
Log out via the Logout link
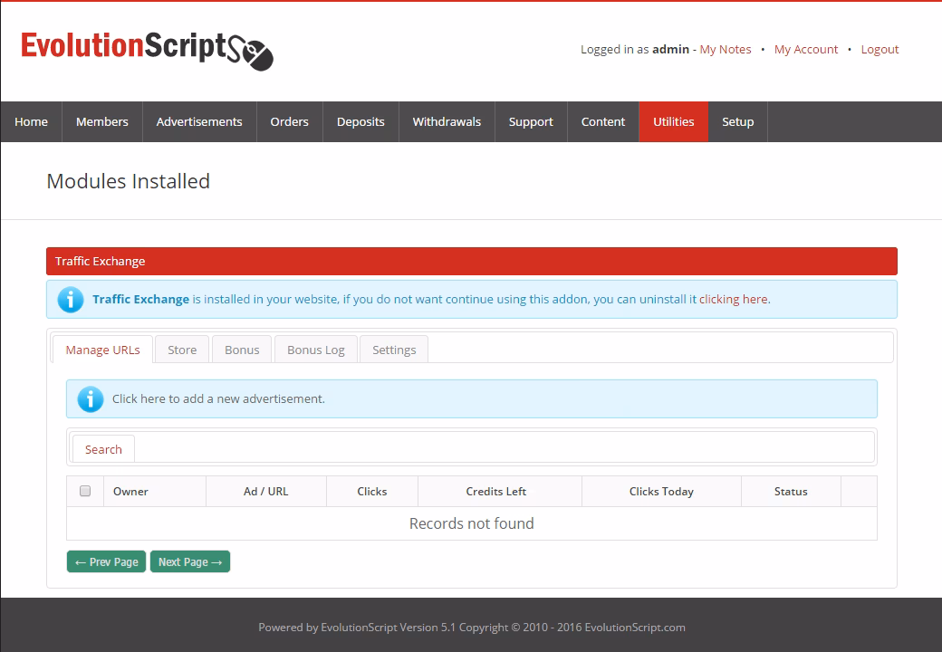[x=880, y=49]
